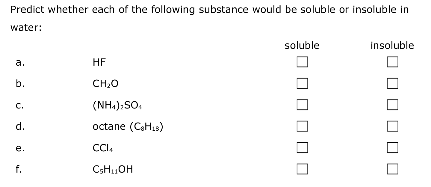431x187 pixels.
Task: Mark CH₂O as soluble
Action: point(302,84)
